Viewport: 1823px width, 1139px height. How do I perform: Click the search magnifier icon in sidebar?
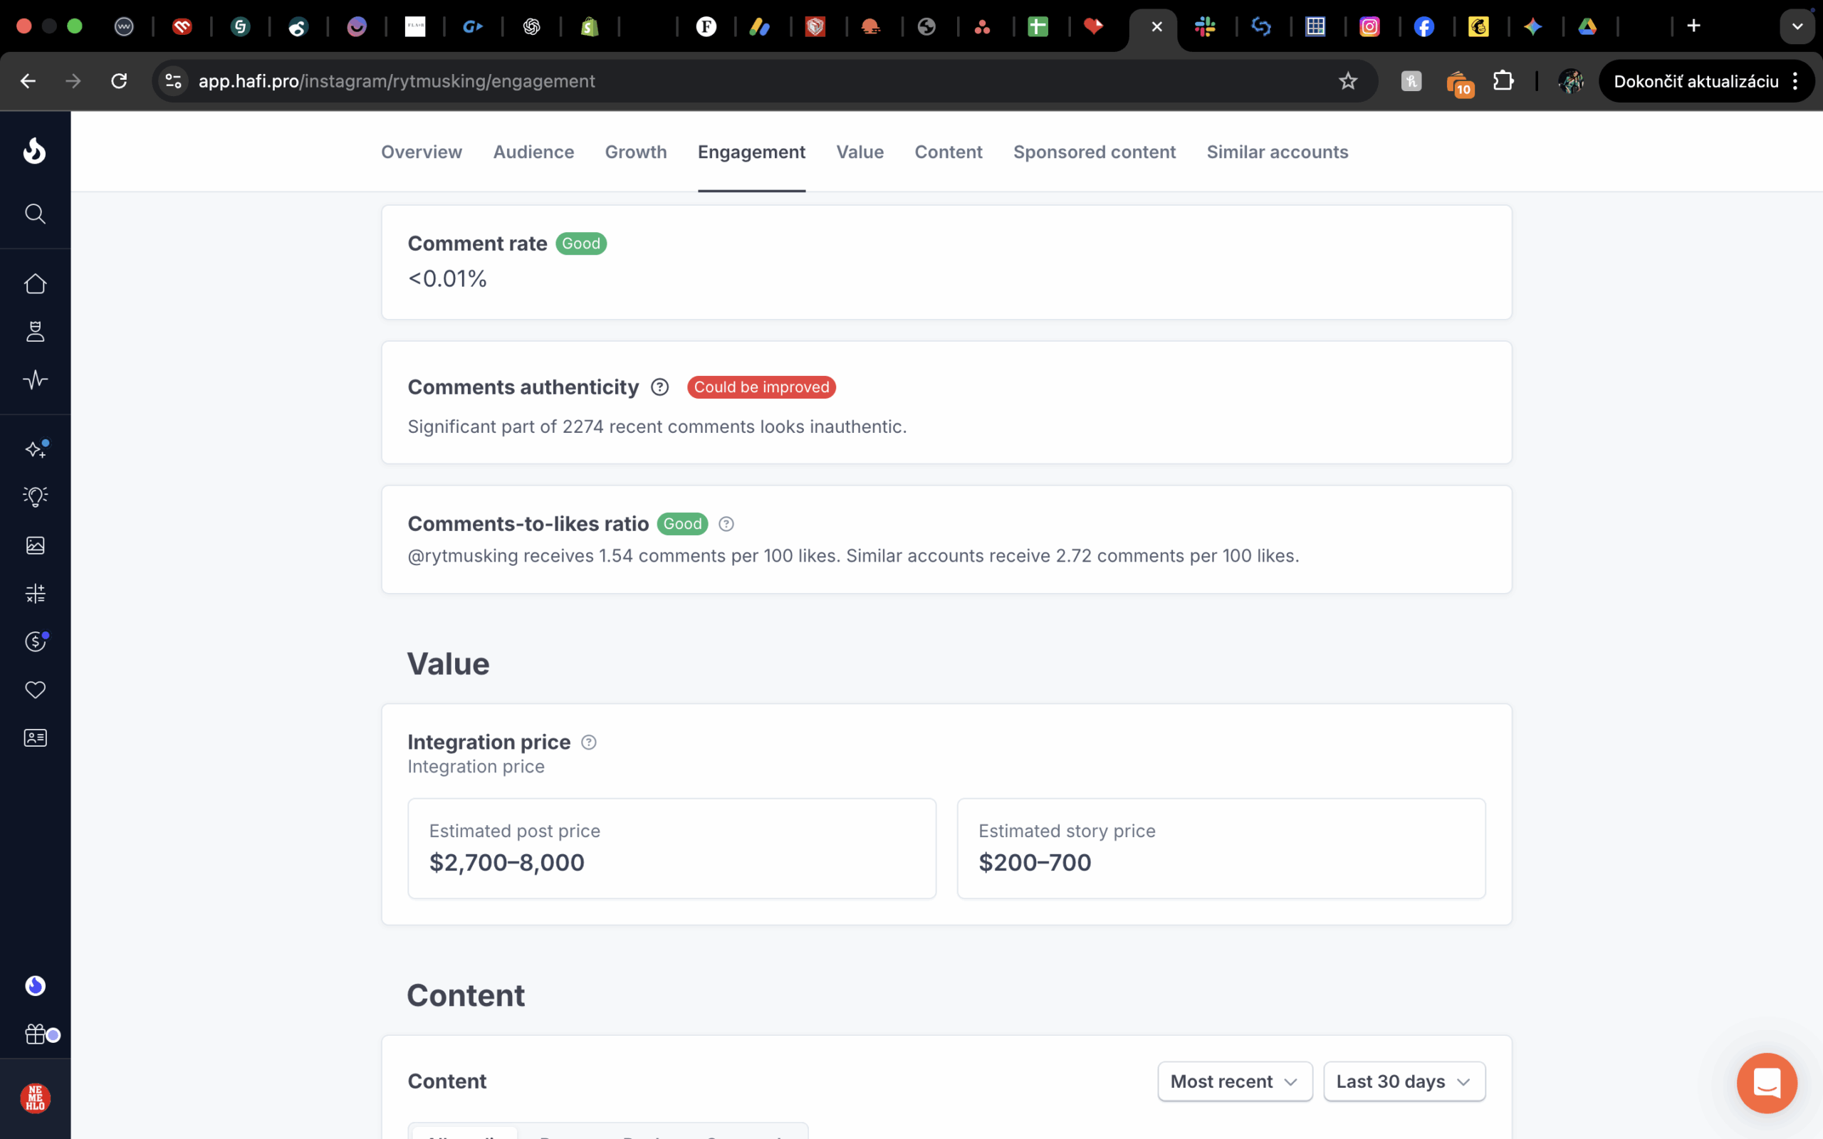(35, 214)
